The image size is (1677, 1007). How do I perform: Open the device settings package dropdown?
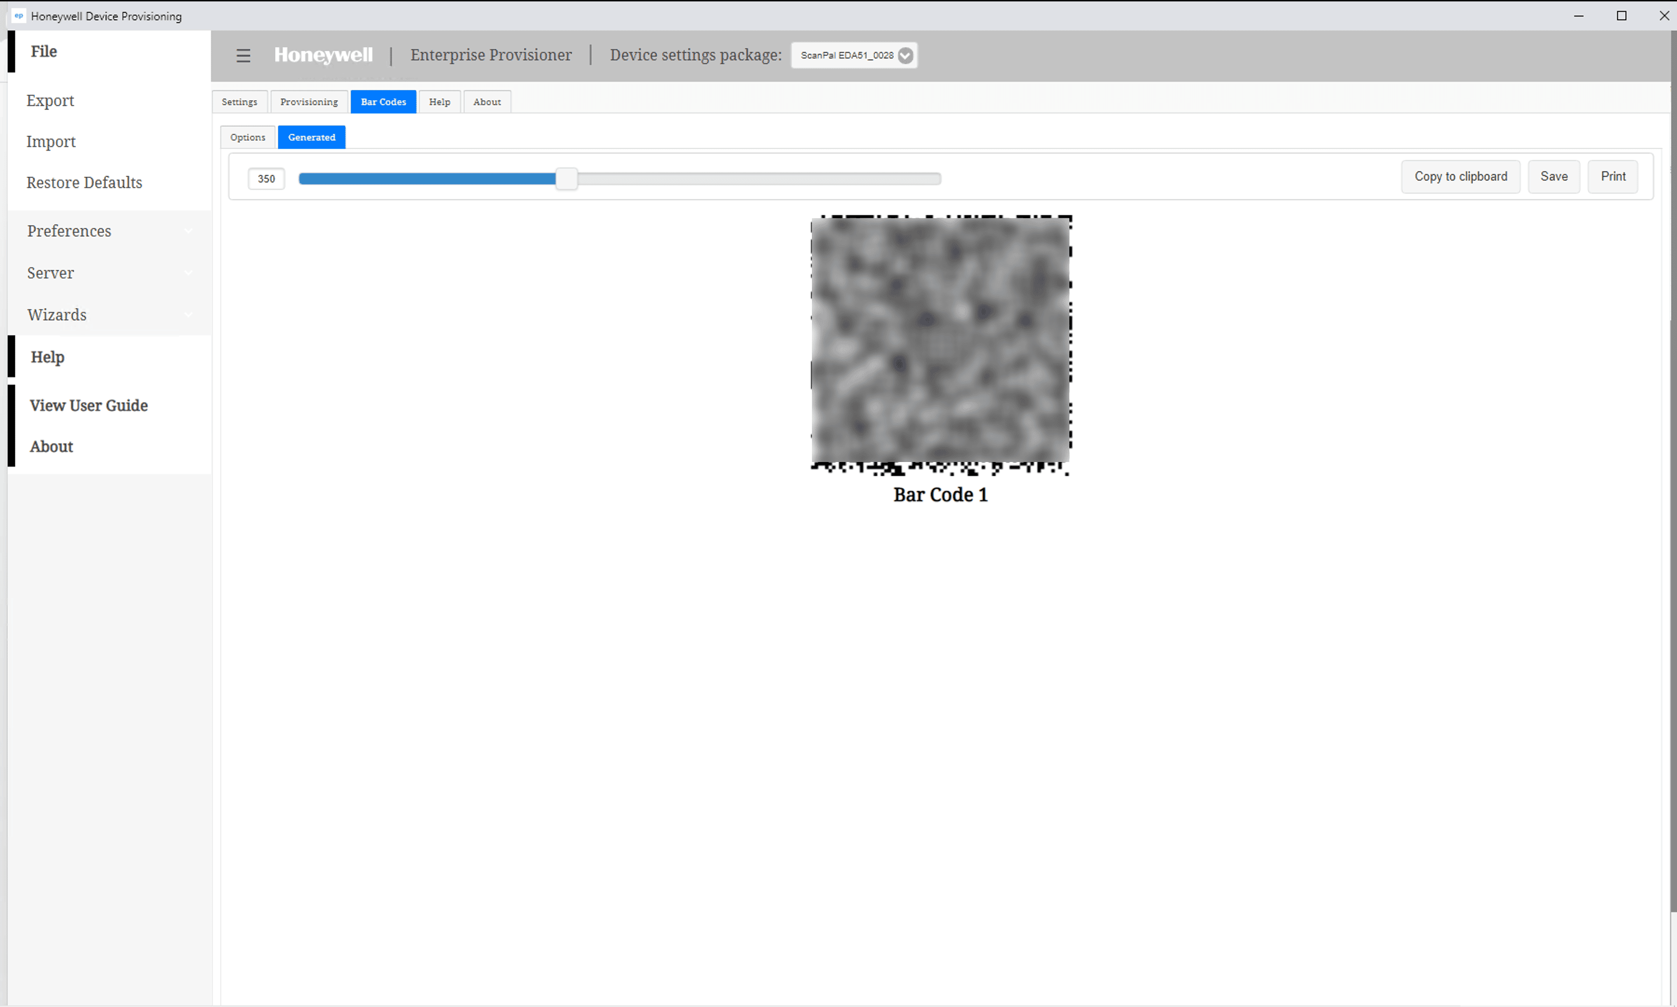[x=854, y=55]
